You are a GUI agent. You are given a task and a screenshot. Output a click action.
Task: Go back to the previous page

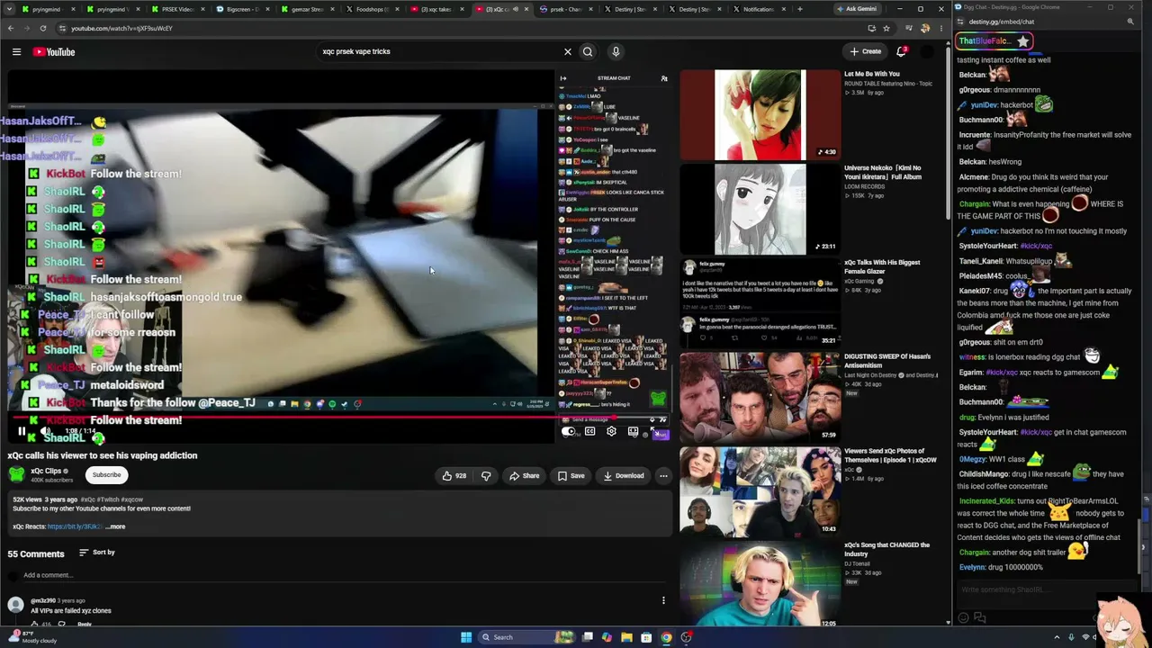click(10, 28)
